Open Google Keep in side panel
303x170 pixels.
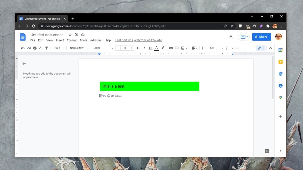point(280,62)
